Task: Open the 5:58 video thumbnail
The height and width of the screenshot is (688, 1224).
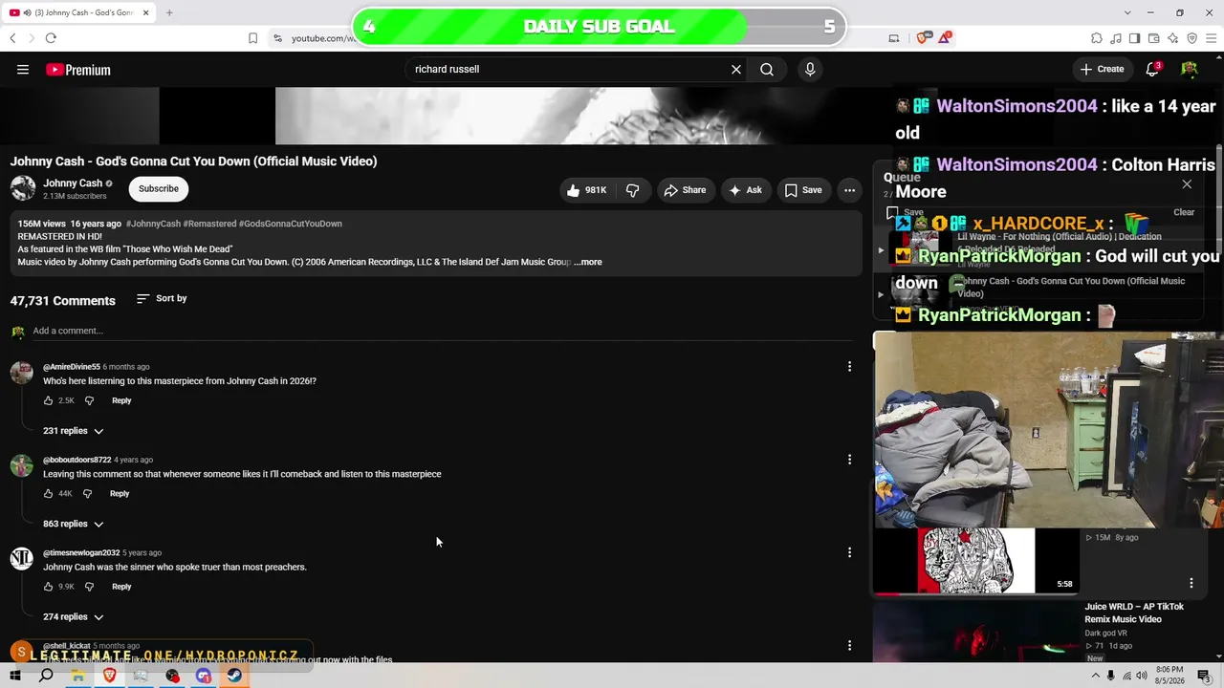Action: tap(975, 561)
